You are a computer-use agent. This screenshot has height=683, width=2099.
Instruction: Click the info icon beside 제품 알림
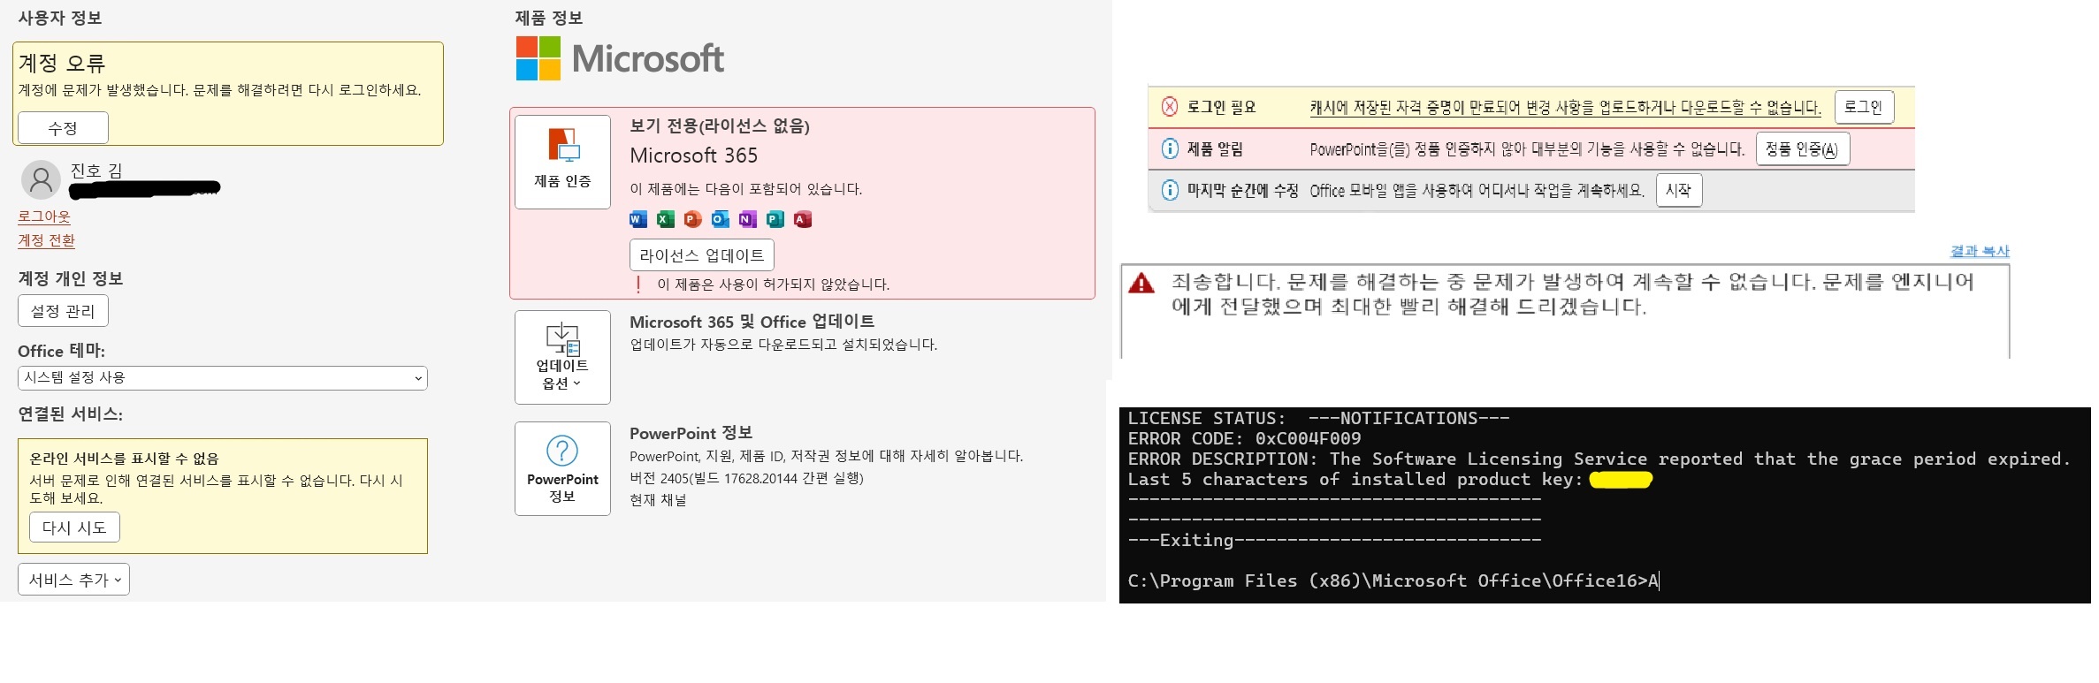tap(1170, 148)
